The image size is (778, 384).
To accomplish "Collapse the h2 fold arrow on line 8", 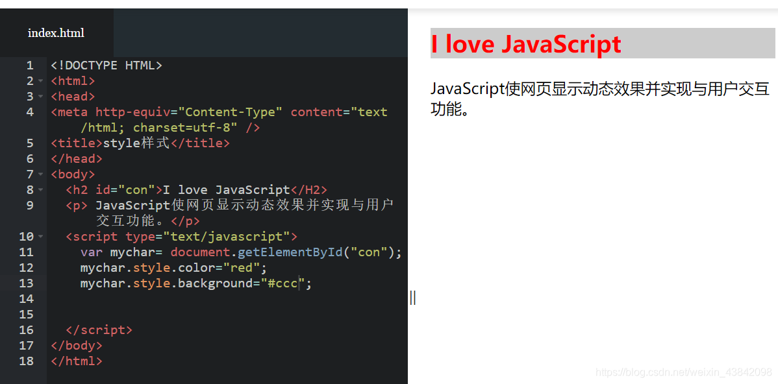I will [41, 190].
